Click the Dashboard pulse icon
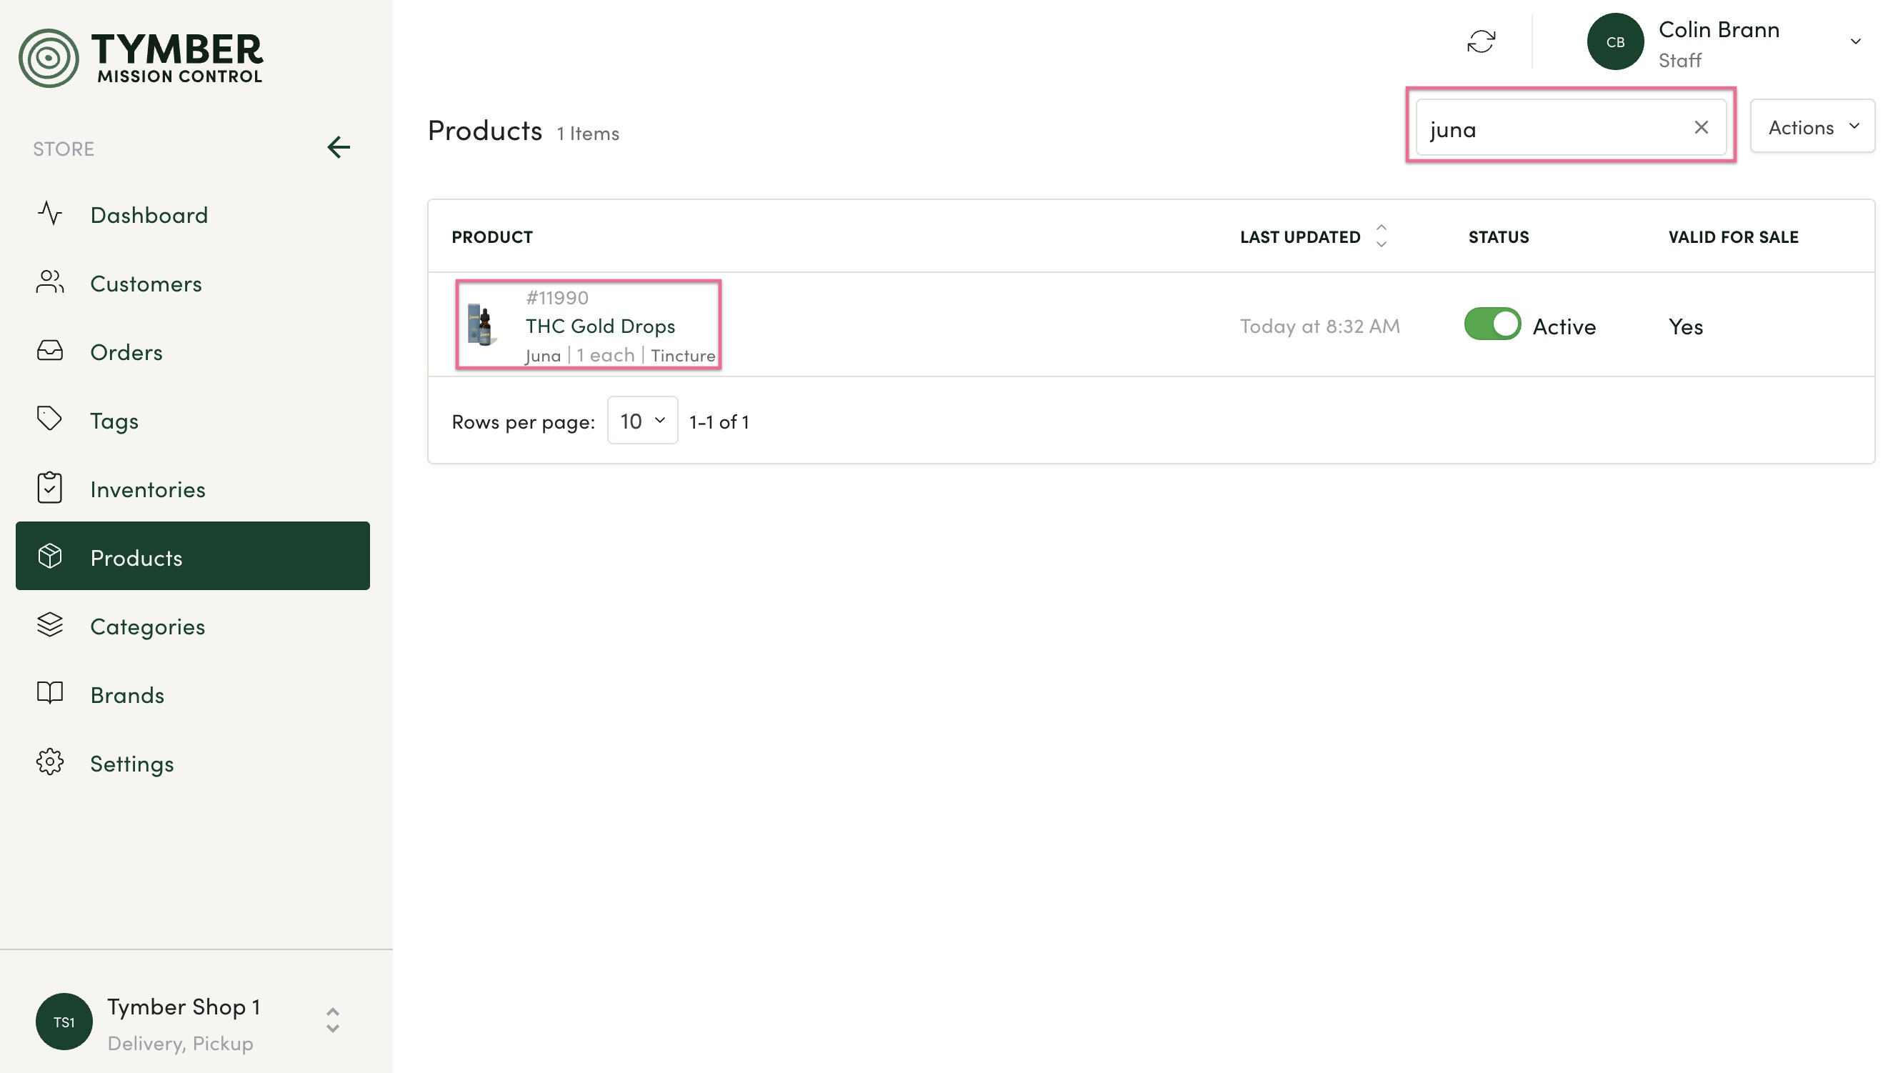Image resolution: width=1893 pixels, height=1073 pixels. [50, 214]
